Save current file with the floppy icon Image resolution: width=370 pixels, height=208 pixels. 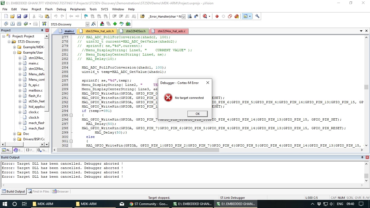click(x=19, y=16)
